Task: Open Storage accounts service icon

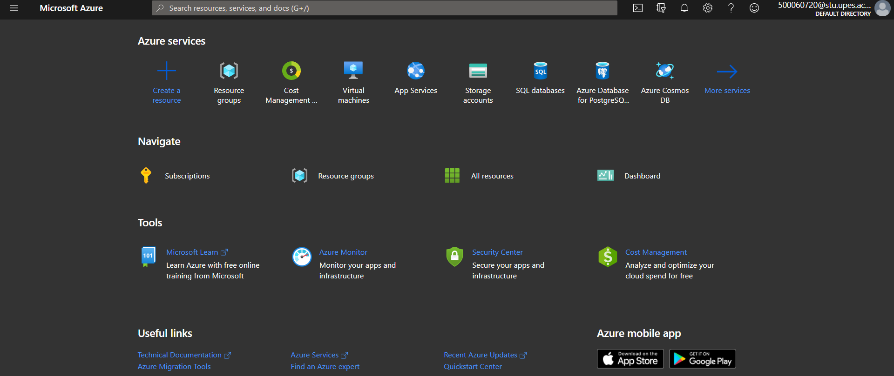Action: point(478,71)
